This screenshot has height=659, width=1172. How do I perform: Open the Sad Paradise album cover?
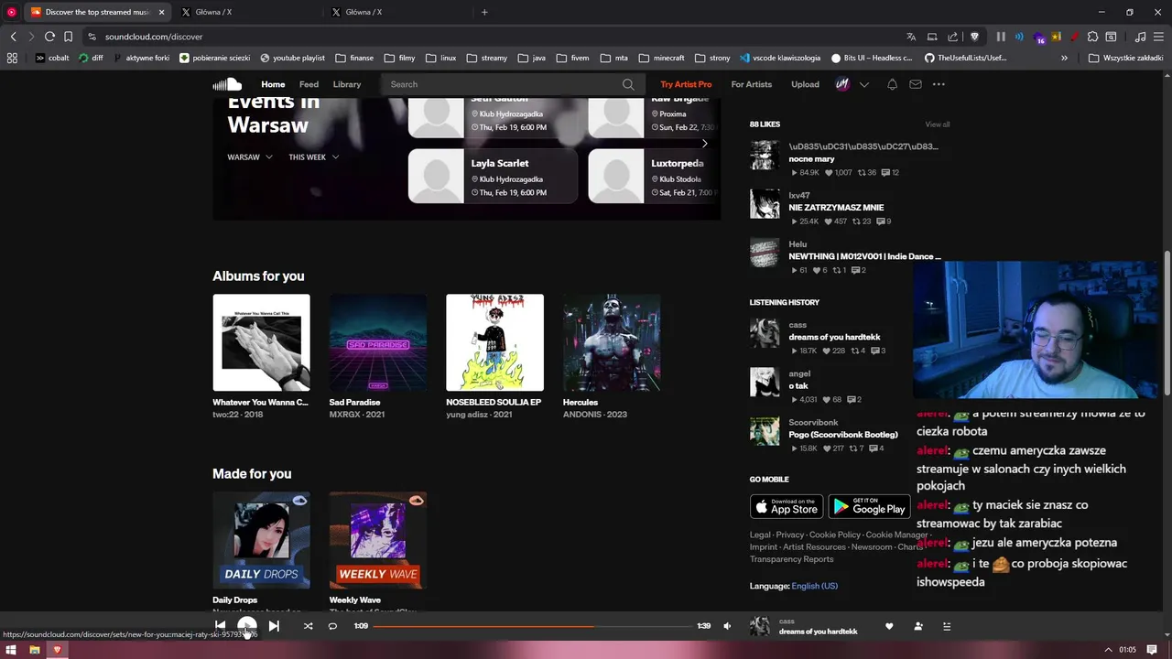(x=378, y=342)
